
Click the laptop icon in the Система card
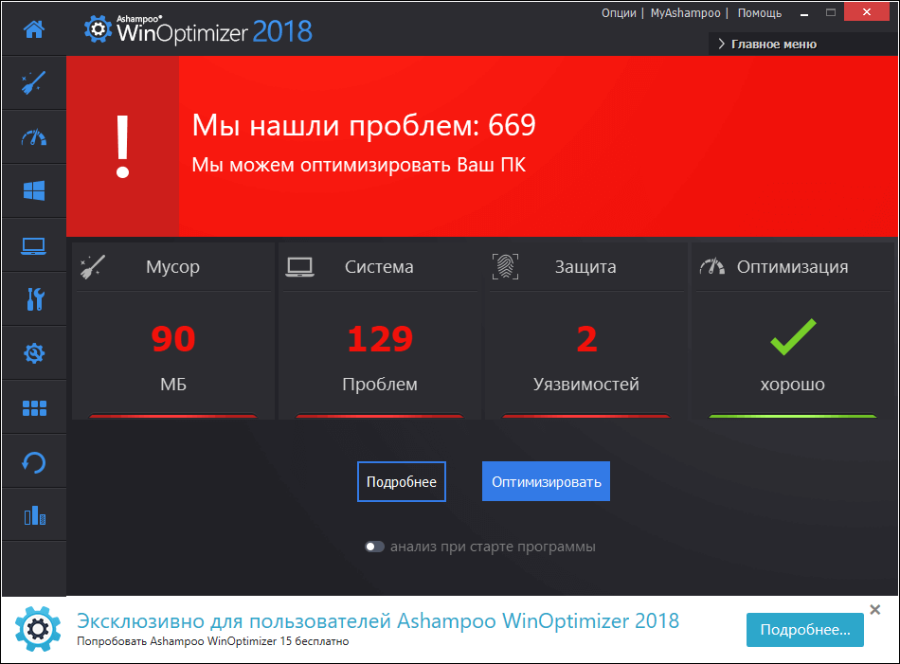click(x=299, y=267)
